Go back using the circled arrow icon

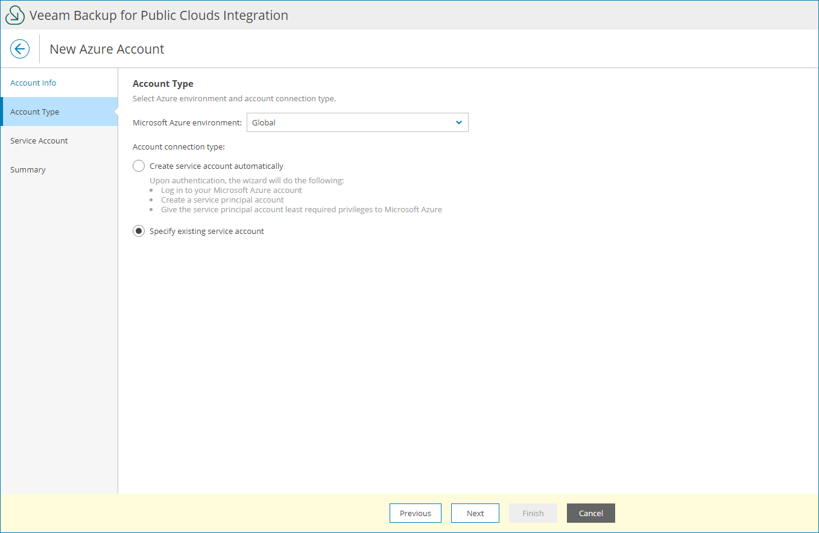point(20,49)
